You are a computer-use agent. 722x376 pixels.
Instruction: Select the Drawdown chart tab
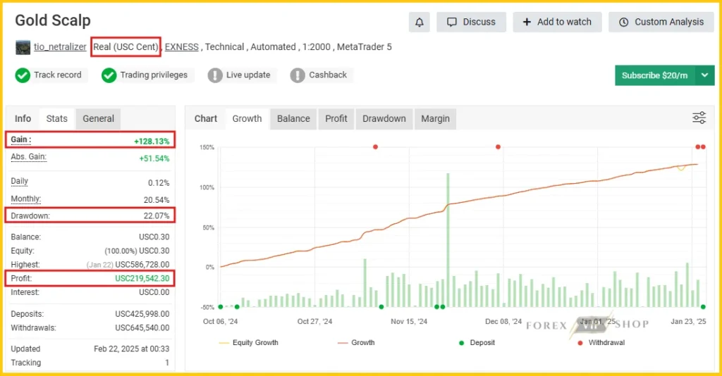point(384,118)
